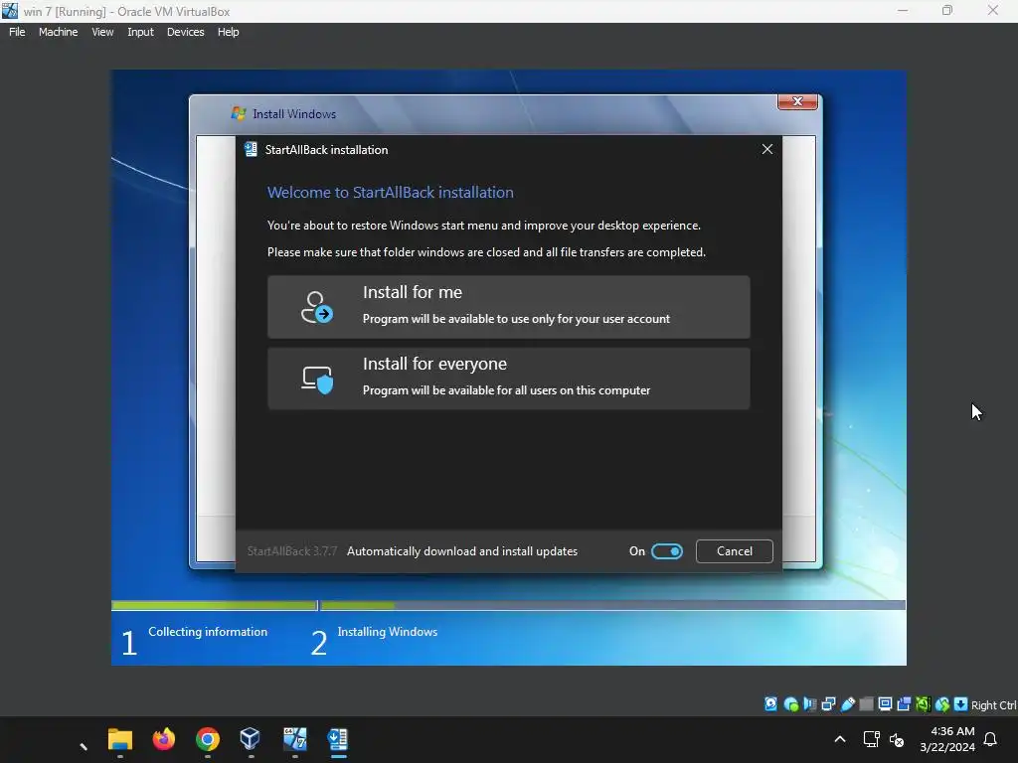Image resolution: width=1018 pixels, height=763 pixels.
Task: Click the Installing Windows step label
Action: [x=388, y=631]
